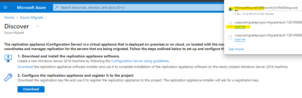Viewport: 302px width, 98px height.
Task: Click the magnifier icon in the search bar
Action: point(57,8)
